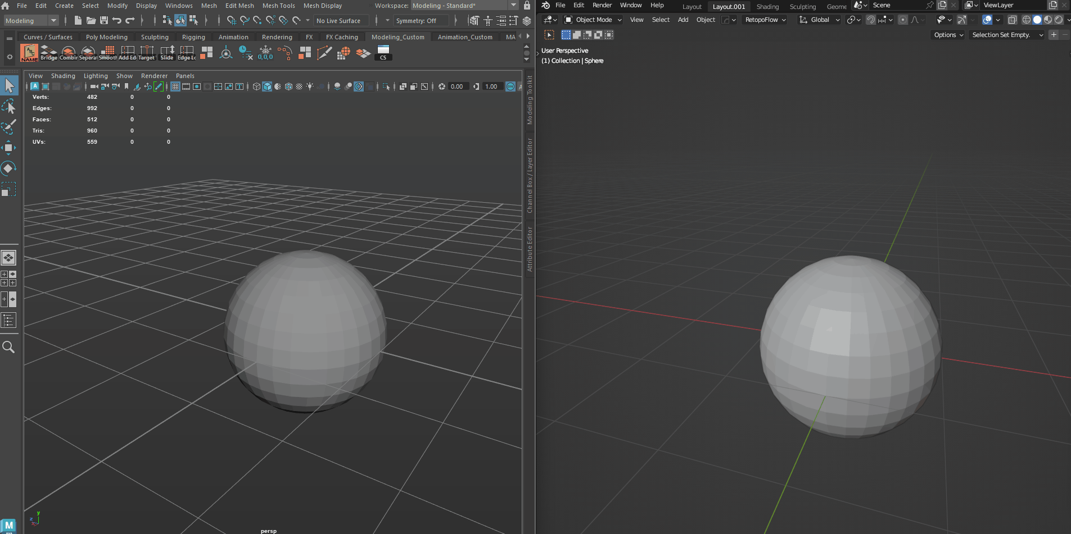Open the Maya Modeling menu set dropdown
Screen dimensions: 1071x534
click(x=31, y=21)
